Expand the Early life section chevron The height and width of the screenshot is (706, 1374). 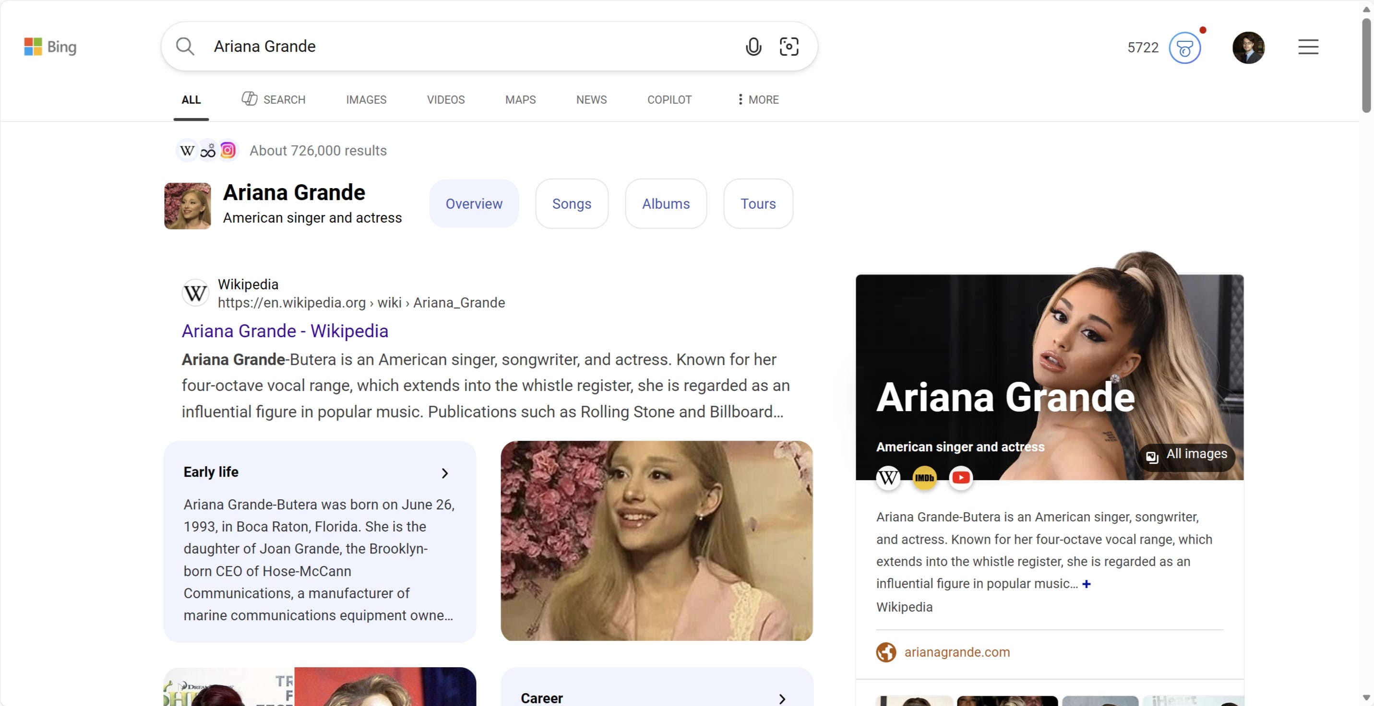tap(445, 473)
